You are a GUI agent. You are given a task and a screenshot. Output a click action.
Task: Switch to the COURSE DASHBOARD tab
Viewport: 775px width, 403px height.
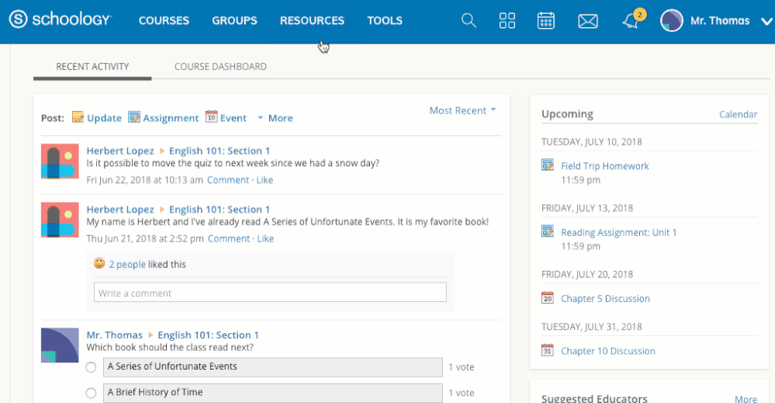[220, 66]
